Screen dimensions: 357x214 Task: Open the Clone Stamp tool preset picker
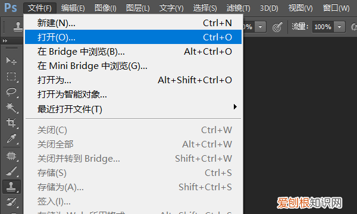18,27
